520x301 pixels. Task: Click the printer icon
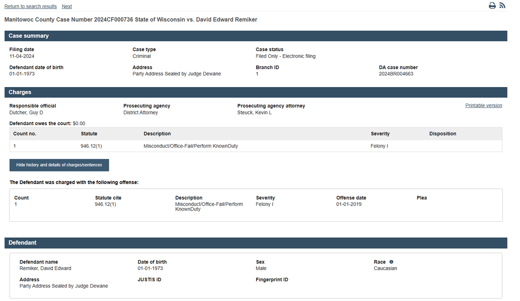point(492,6)
